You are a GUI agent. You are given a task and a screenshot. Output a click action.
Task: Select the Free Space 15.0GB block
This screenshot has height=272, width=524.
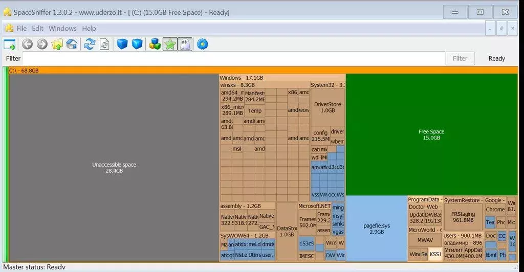click(x=431, y=134)
